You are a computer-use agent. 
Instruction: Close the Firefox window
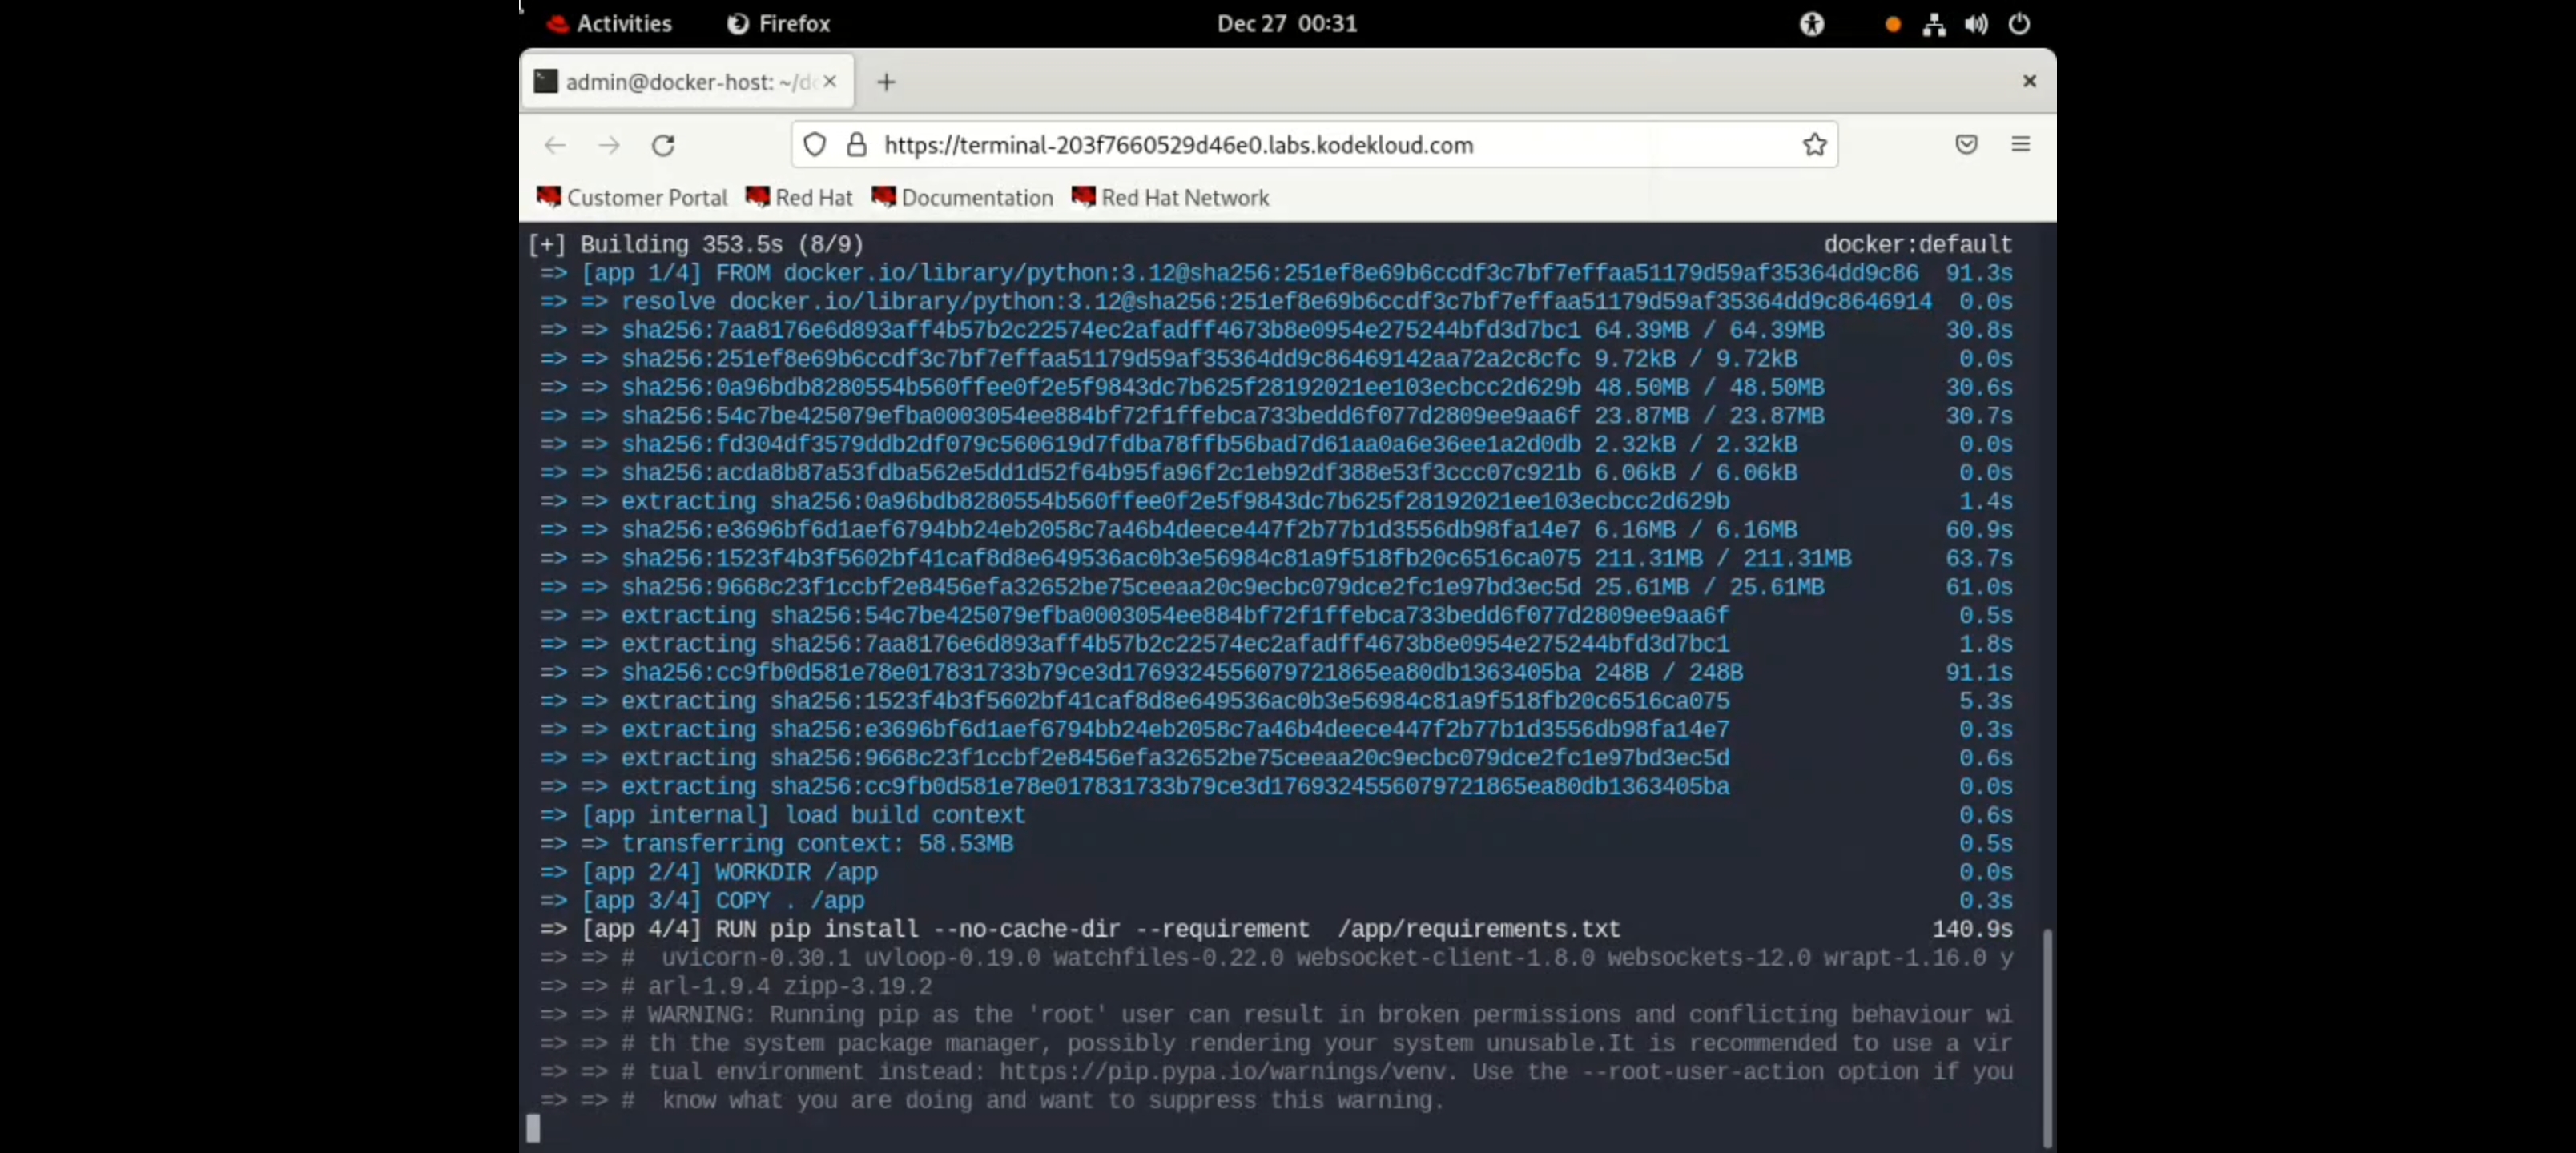[2029, 81]
